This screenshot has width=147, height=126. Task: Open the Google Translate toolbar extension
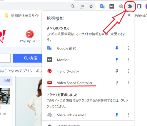click(102, 6)
